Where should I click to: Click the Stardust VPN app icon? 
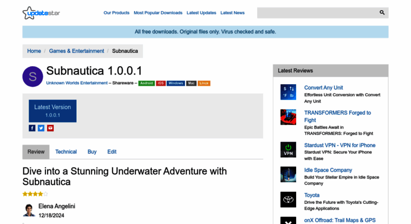[288, 149]
